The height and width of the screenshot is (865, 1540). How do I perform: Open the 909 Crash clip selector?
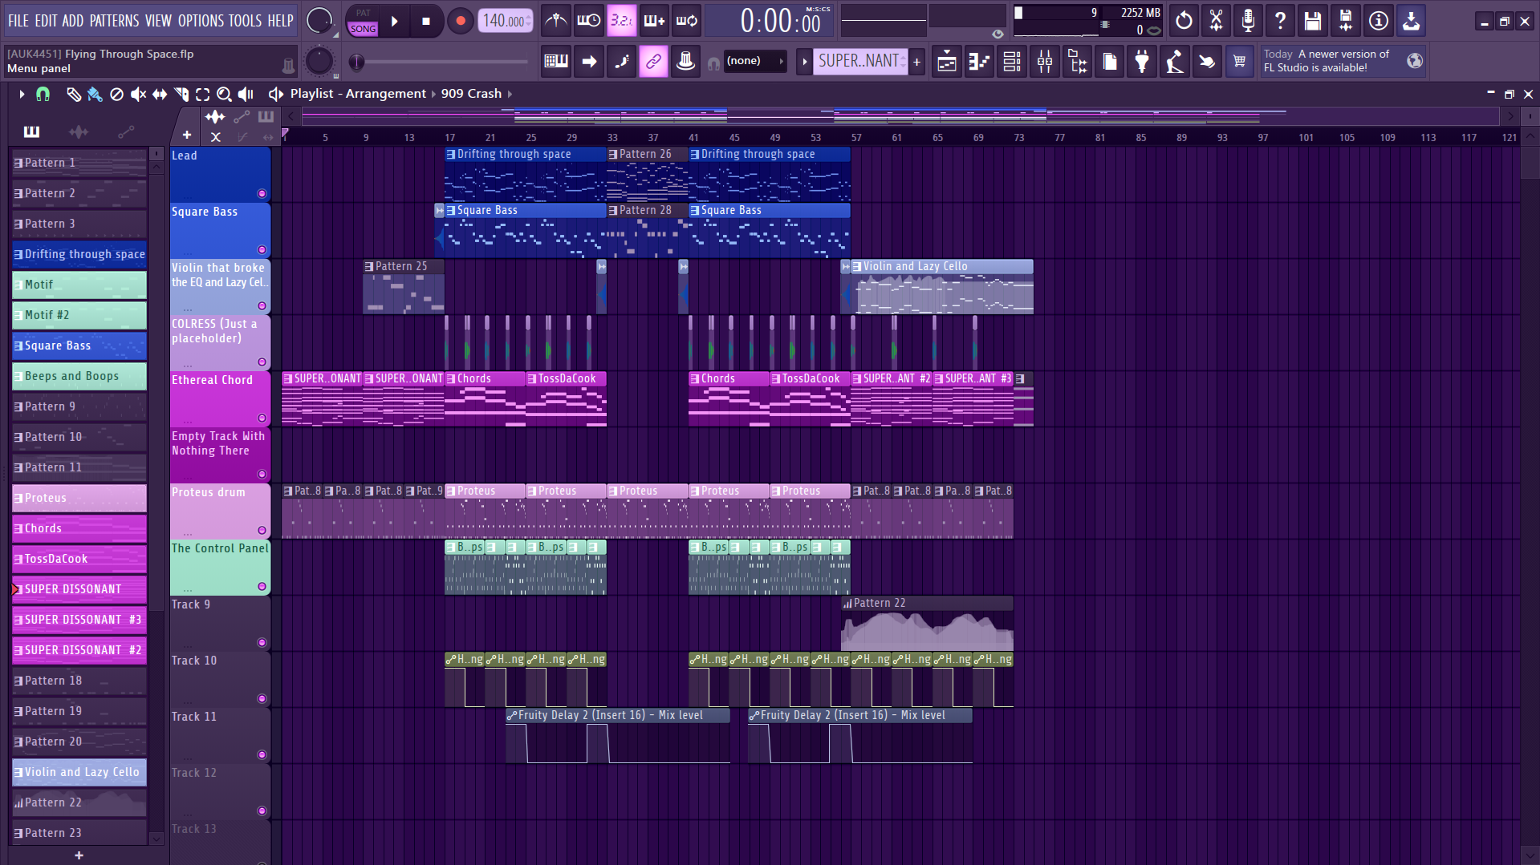point(471,94)
